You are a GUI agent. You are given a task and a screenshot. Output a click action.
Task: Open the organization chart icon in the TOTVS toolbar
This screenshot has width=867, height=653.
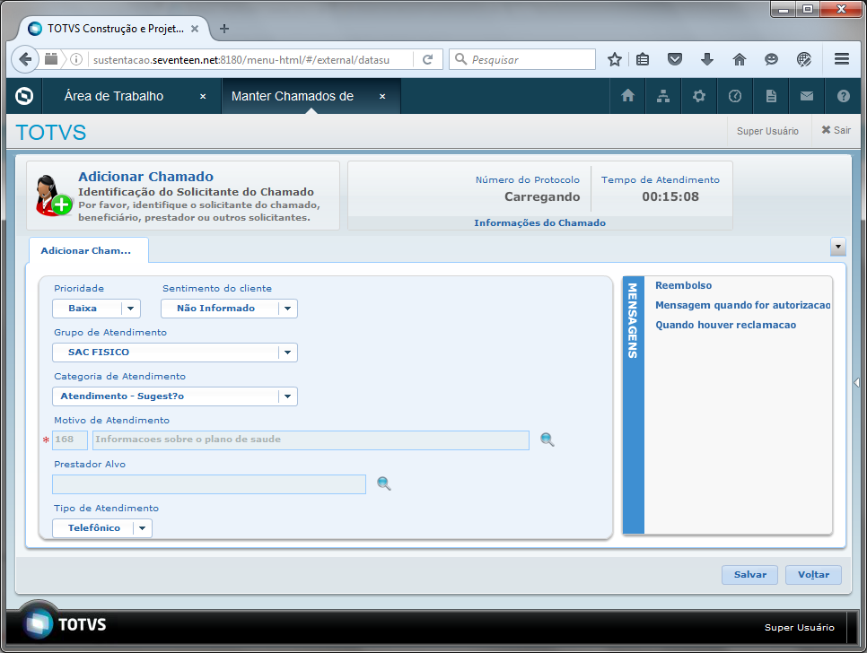(663, 96)
